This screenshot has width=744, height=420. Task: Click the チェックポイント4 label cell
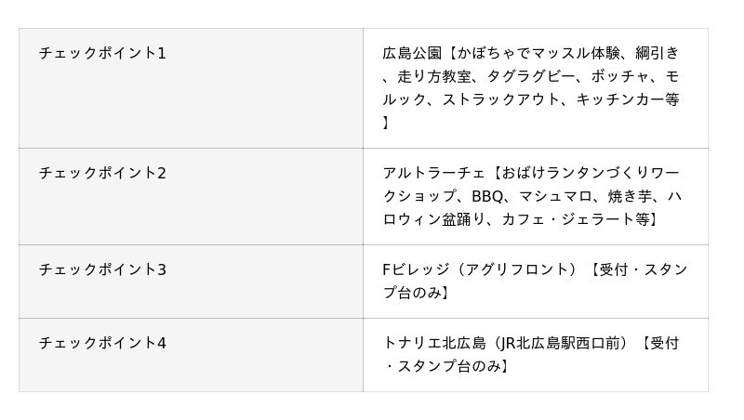102,343
